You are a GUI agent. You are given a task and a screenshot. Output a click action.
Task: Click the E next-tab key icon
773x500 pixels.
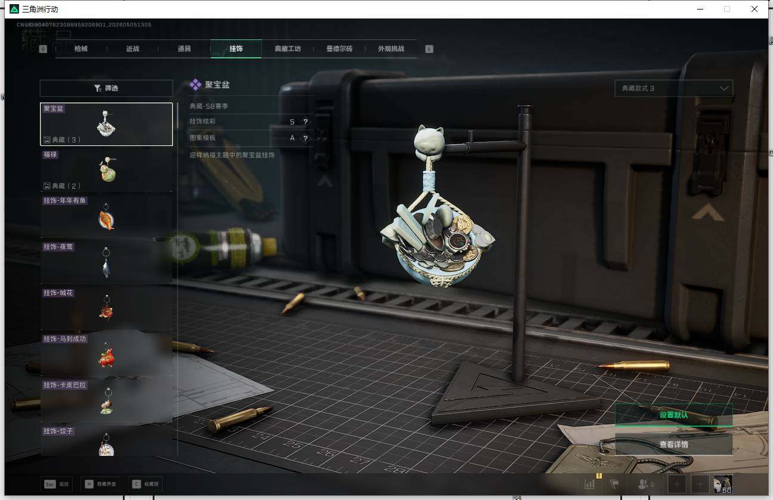[429, 49]
